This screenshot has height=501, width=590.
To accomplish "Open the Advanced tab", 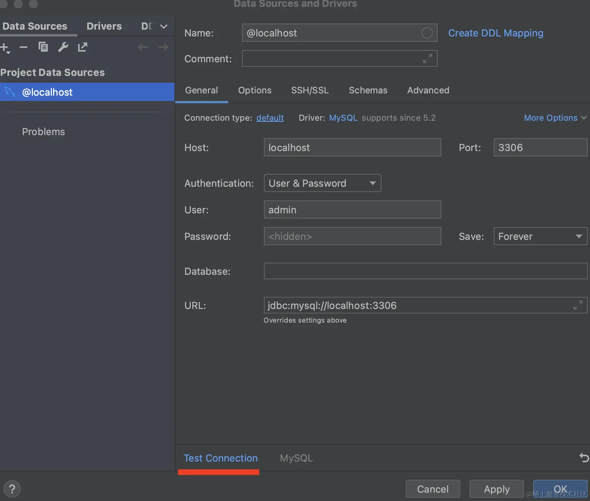I will pyautogui.click(x=428, y=90).
